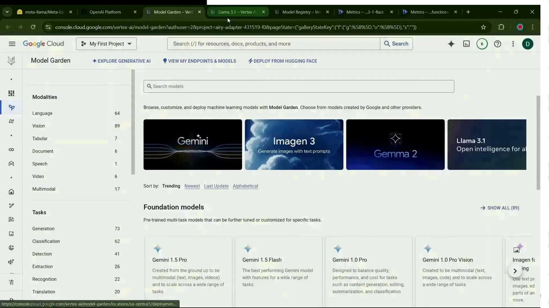Open the Pipelines icon in left sidebar

11,121
